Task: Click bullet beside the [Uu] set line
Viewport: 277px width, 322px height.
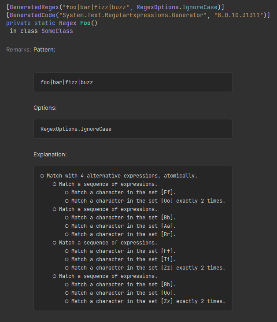Action: [67, 293]
